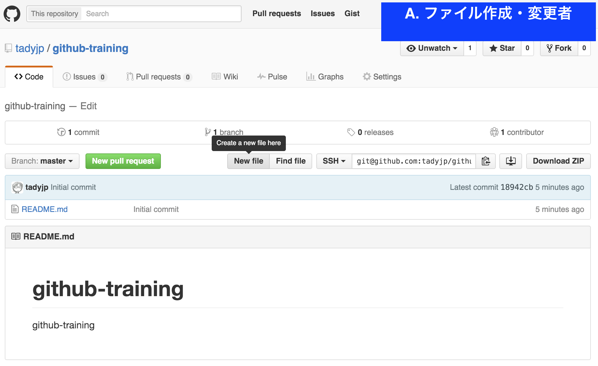Viewport: 598px width, 366px height.
Task: Click the git clone URL field
Action: tap(414, 161)
